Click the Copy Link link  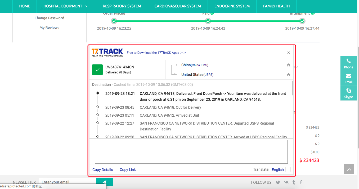(x=128, y=170)
